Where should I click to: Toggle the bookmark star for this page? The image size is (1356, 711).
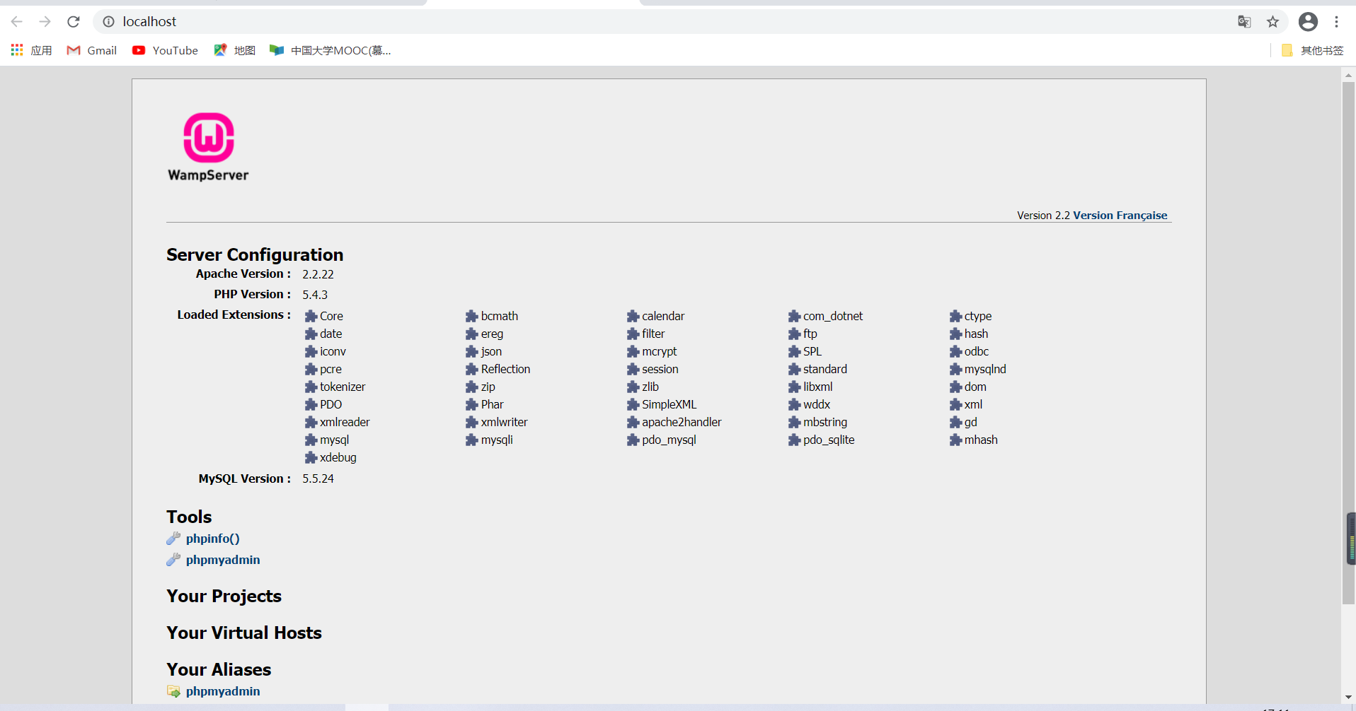coord(1272,22)
